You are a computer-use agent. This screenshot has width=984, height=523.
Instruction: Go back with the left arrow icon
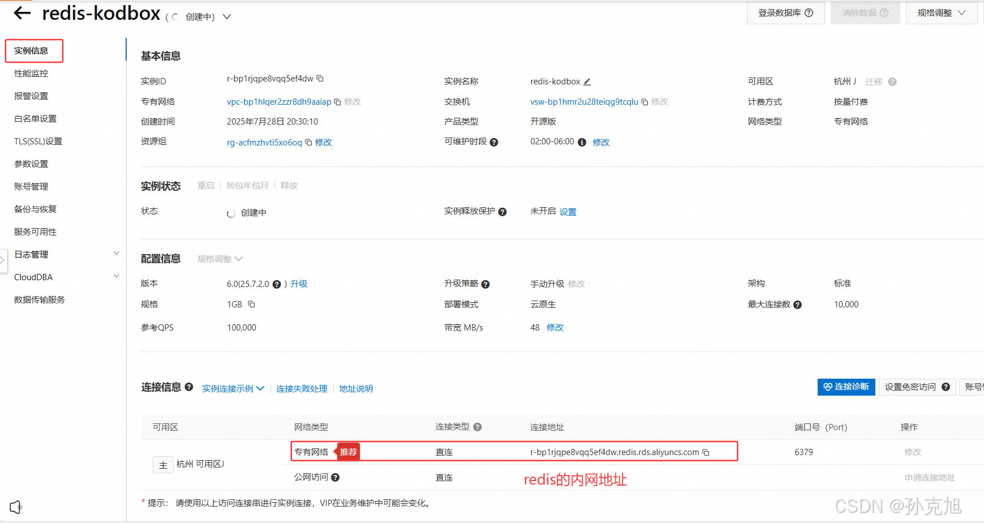pos(22,13)
